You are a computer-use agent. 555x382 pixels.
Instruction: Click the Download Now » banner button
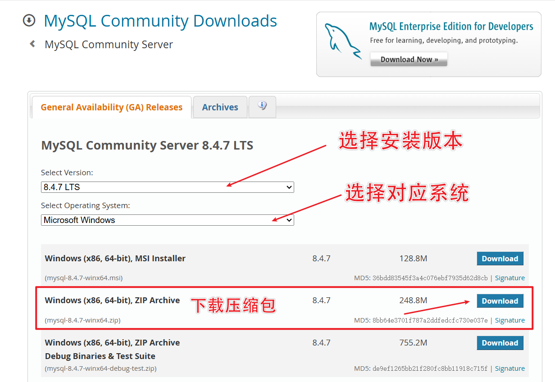(409, 59)
